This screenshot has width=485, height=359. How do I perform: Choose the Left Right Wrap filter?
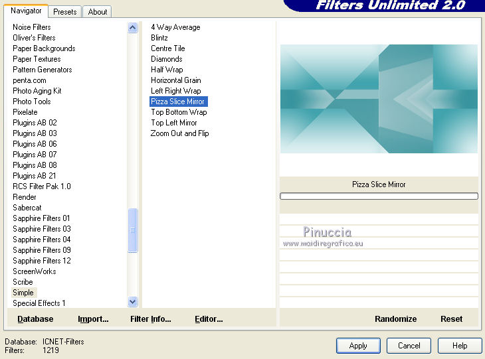[175, 91]
